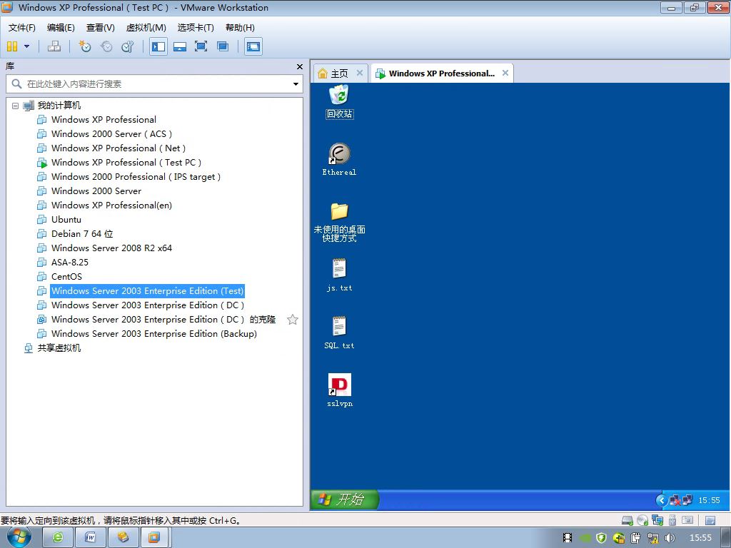Select Windows Server 2003 Enterprise Edition (Backup)

154,334
